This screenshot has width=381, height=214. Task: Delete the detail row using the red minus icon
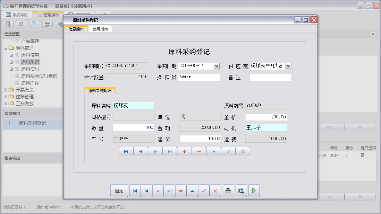tap(199, 151)
